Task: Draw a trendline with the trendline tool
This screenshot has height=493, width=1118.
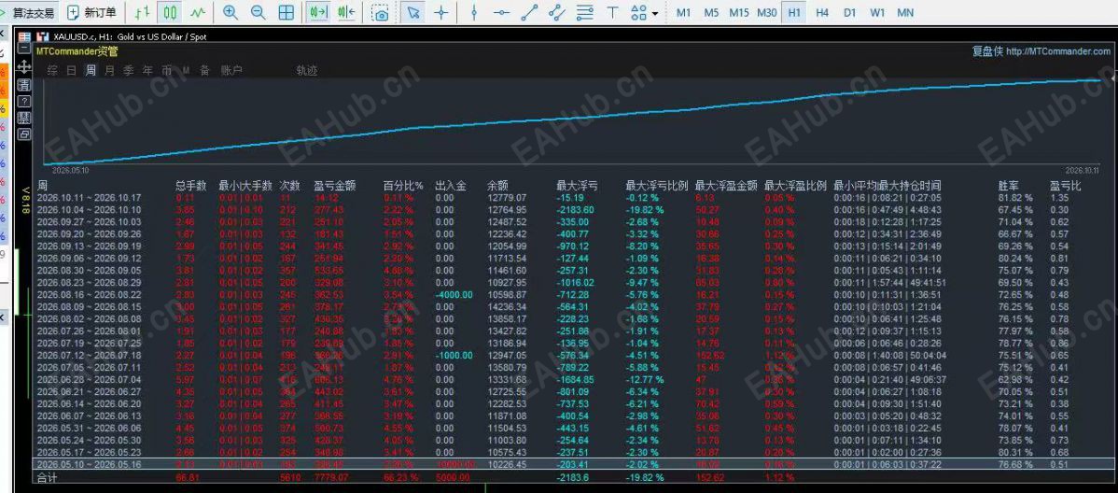Action: click(529, 12)
